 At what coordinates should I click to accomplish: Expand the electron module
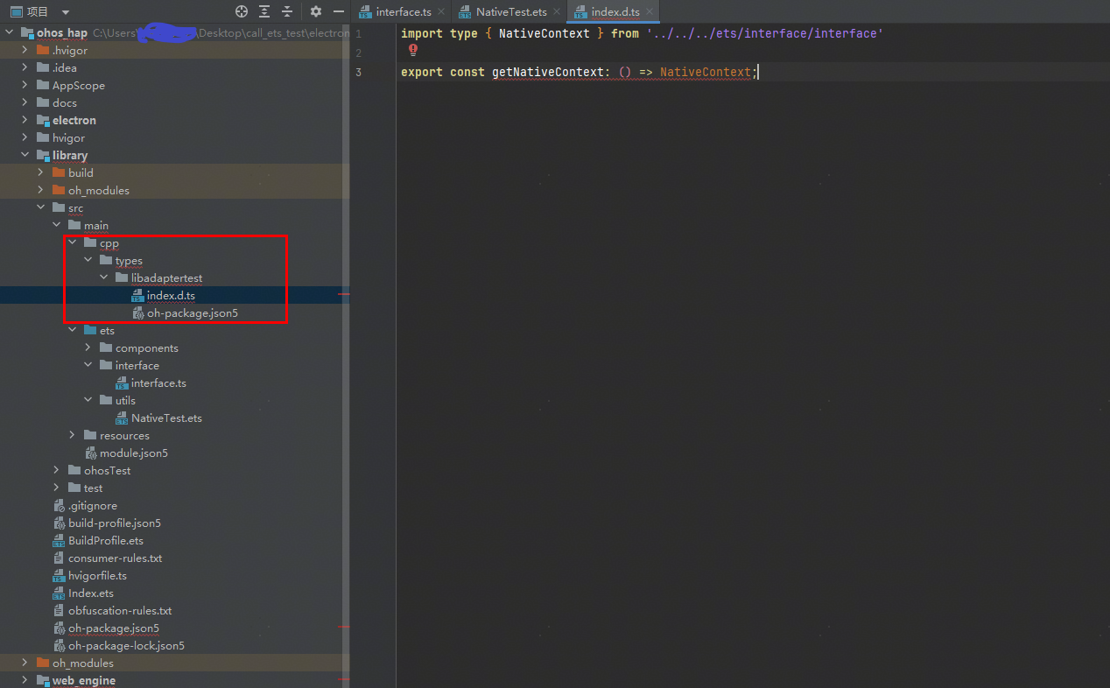(25, 121)
